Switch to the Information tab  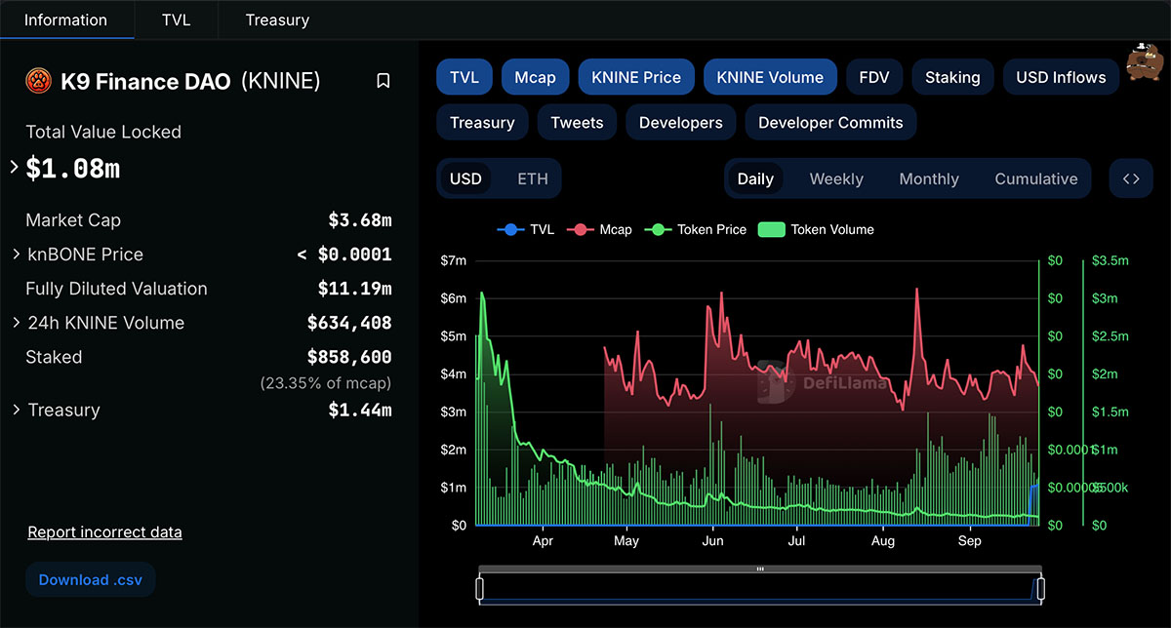[x=66, y=20]
